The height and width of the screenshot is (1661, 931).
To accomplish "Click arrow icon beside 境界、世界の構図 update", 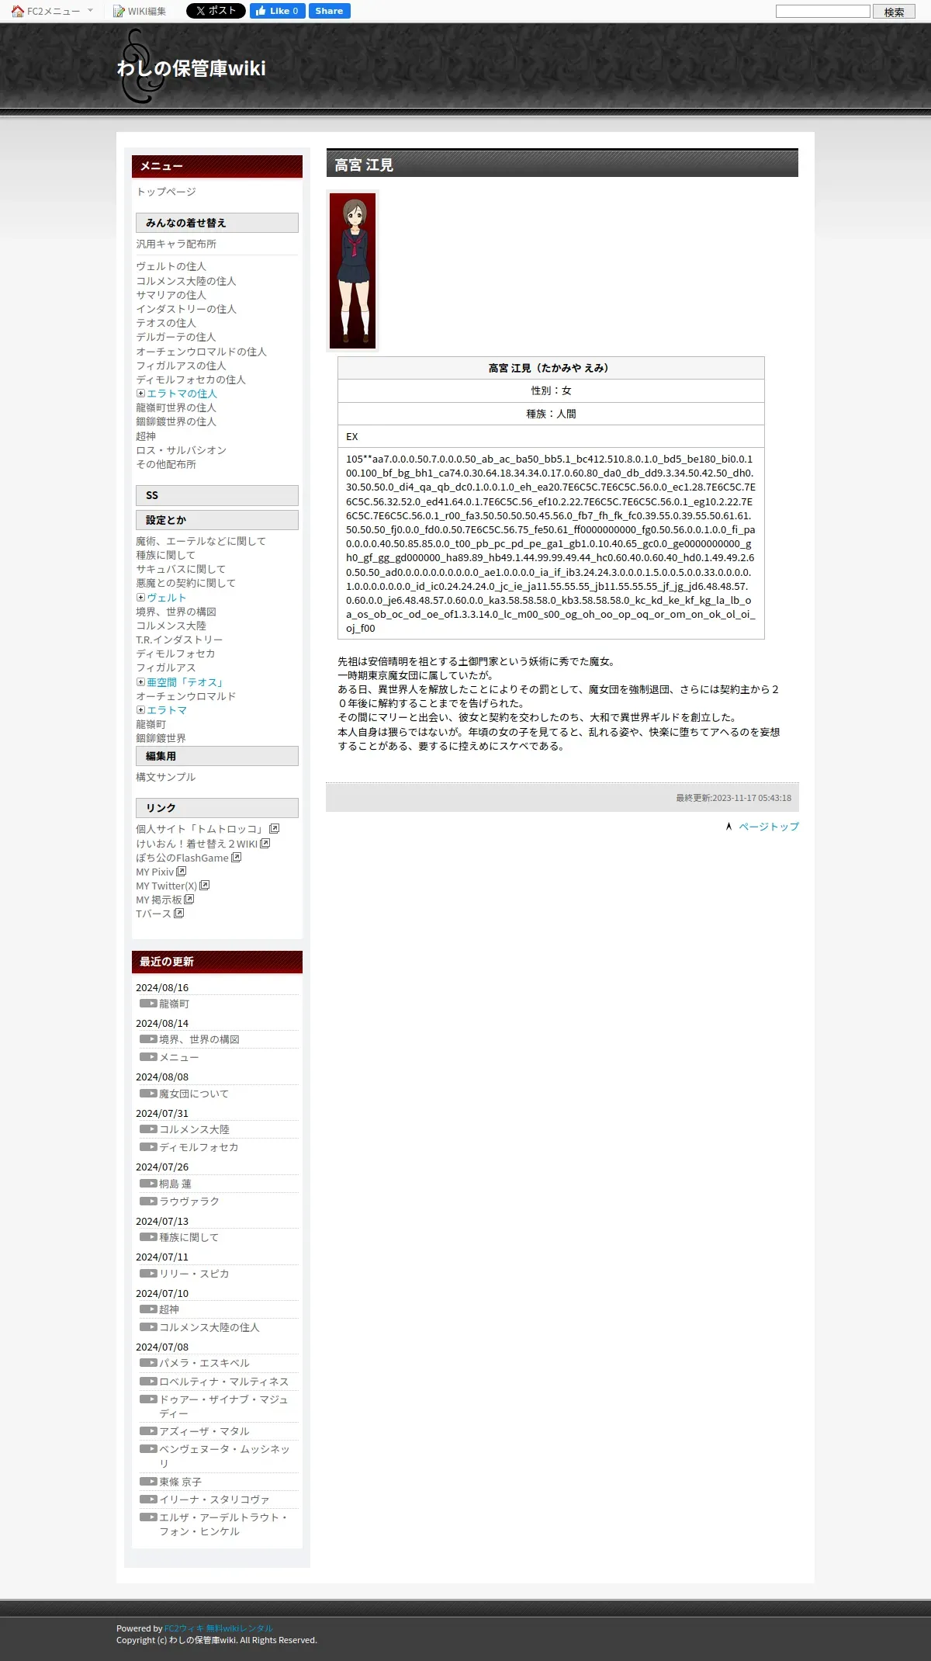I will point(148,1039).
